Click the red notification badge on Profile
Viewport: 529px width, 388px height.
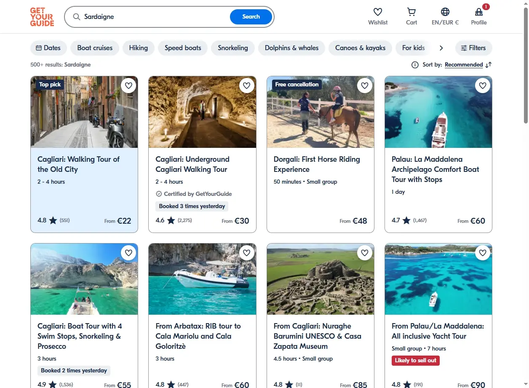(x=486, y=7)
